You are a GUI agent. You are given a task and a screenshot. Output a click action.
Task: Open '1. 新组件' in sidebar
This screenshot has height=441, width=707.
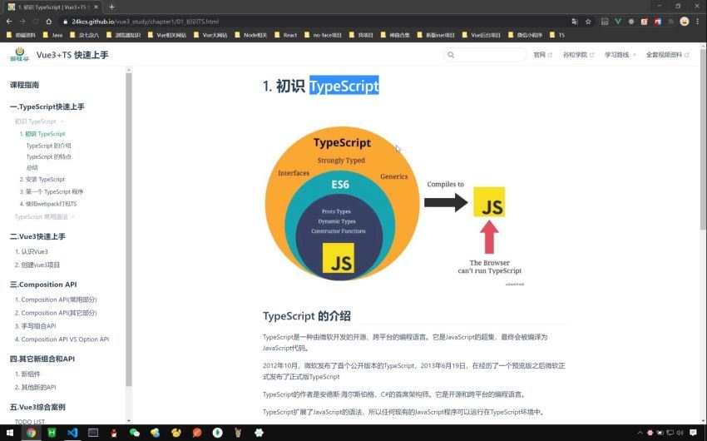coord(27,374)
